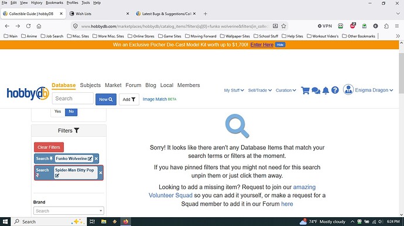Click the Enigma Dragon profile avatar
The width and height of the screenshot is (404, 226).
point(348,90)
